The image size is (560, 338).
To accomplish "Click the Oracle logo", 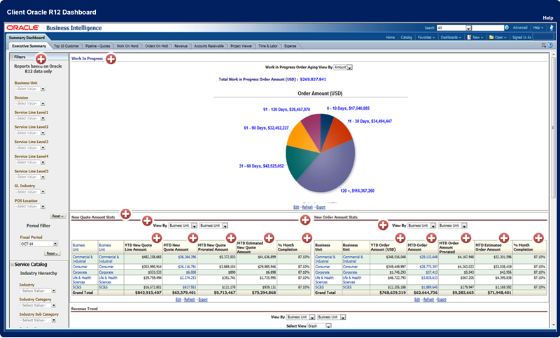I will pos(23,28).
